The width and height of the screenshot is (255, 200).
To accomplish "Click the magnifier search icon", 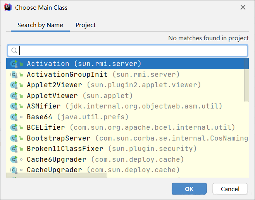I will (14, 51).
